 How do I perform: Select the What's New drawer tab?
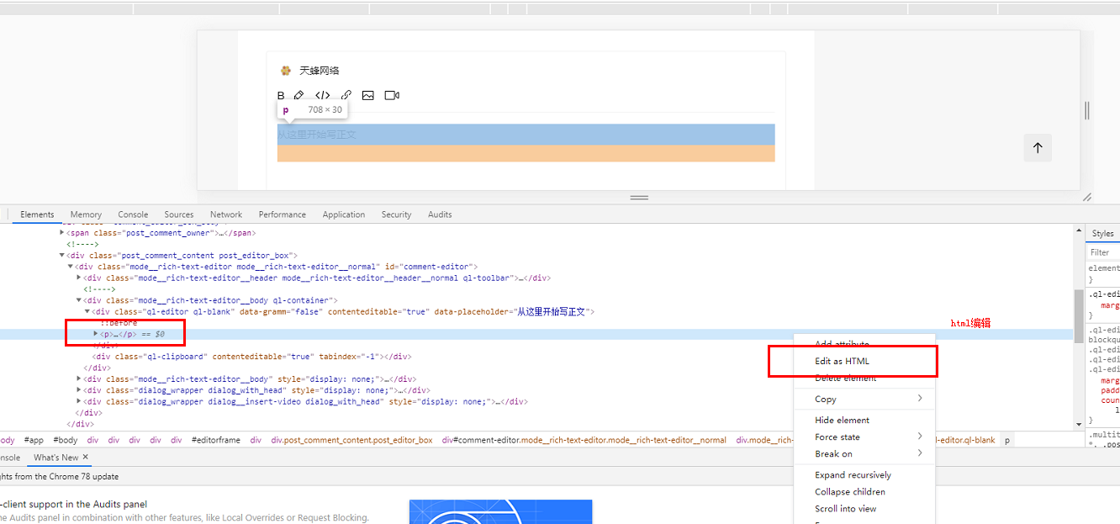pos(55,458)
